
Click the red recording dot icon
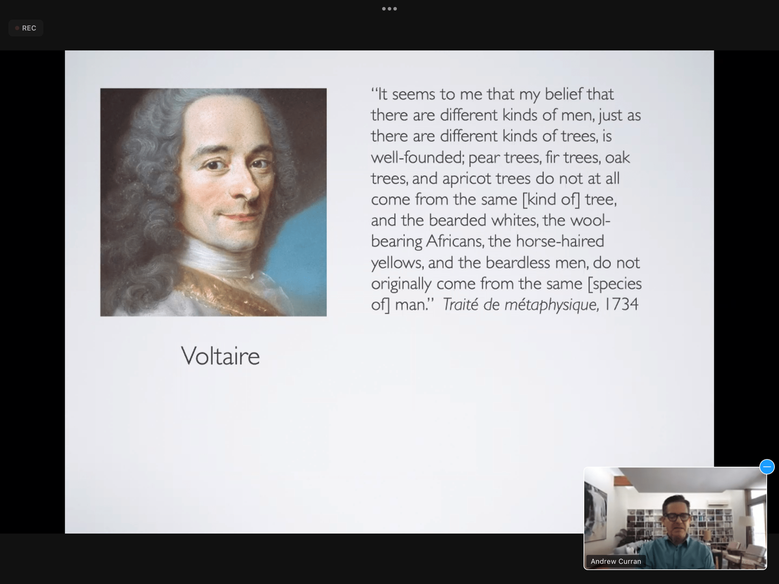tap(17, 28)
